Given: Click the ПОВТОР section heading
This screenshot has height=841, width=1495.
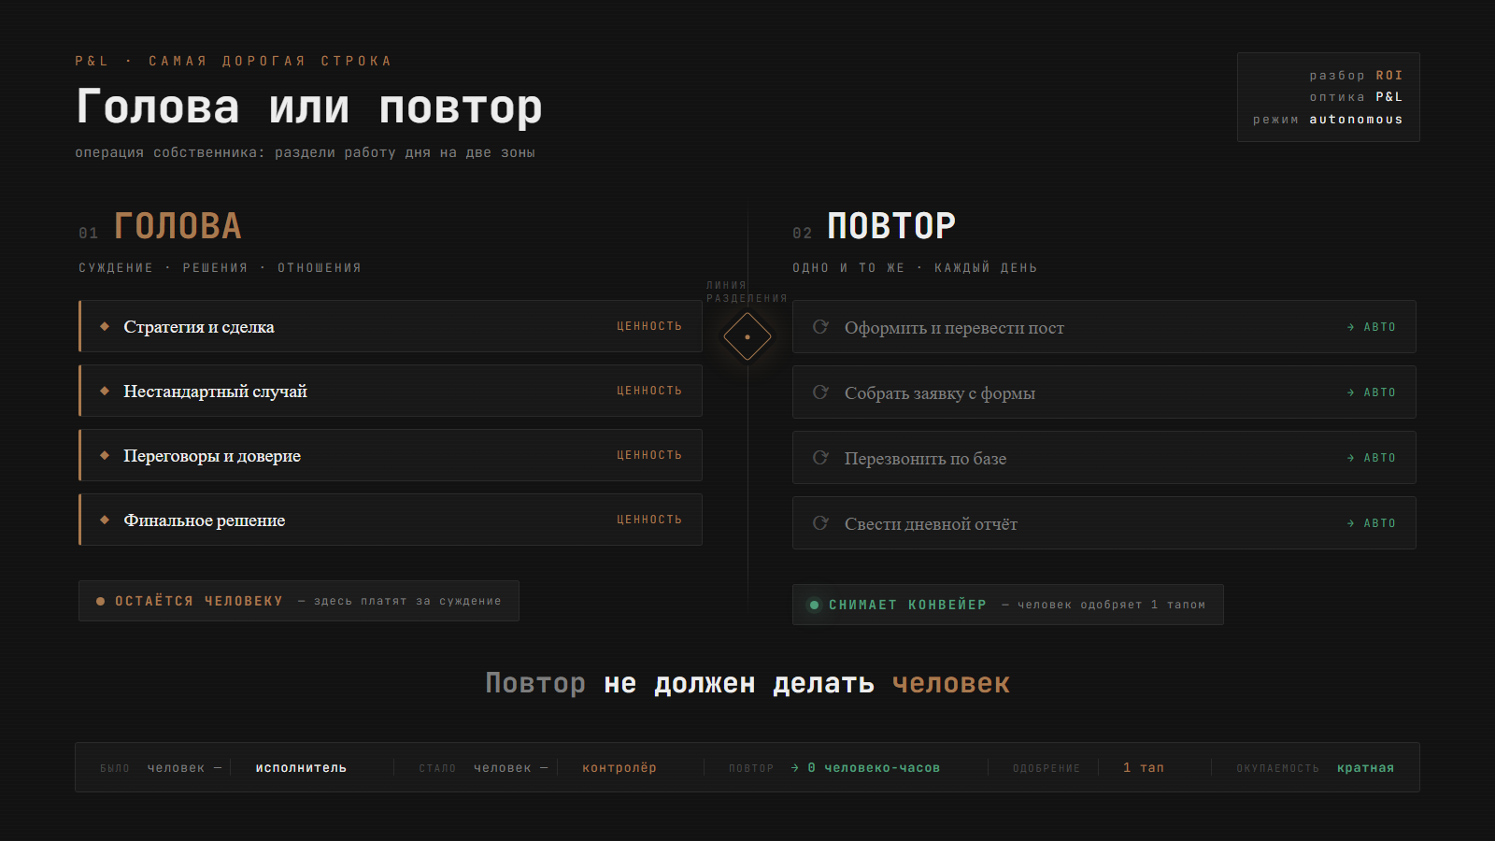Looking at the screenshot, I should click(891, 226).
